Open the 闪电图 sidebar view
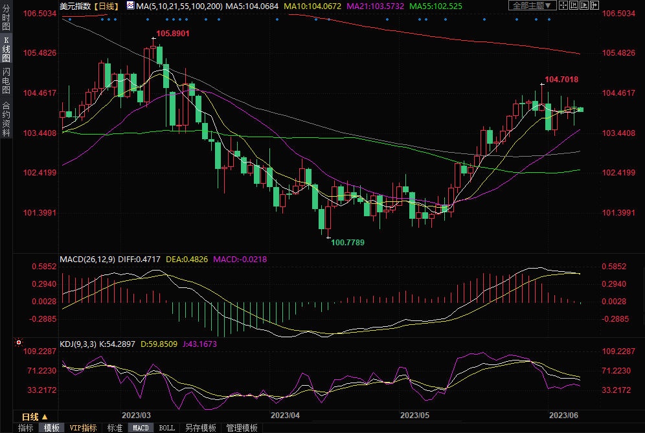Image resolution: width=645 pixels, height=433 pixels. 6,81
